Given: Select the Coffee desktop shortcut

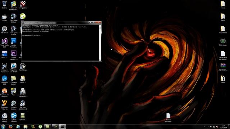Looking at the screenshot, I should (4, 18).
